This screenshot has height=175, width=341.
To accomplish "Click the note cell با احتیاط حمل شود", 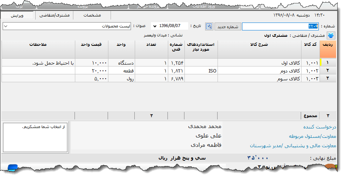I will (38, 63).
